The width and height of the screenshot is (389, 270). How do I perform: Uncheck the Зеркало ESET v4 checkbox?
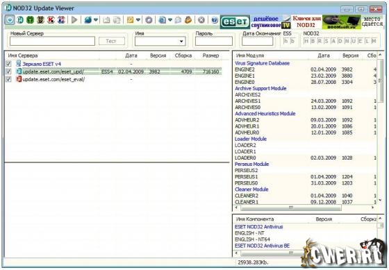pyautogui.click(x=8, y=64)
